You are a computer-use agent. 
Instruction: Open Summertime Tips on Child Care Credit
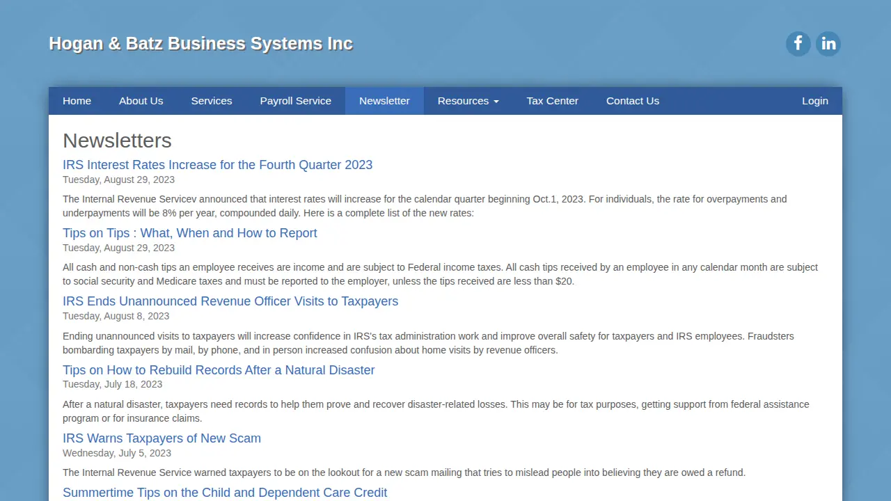(225, 493)
